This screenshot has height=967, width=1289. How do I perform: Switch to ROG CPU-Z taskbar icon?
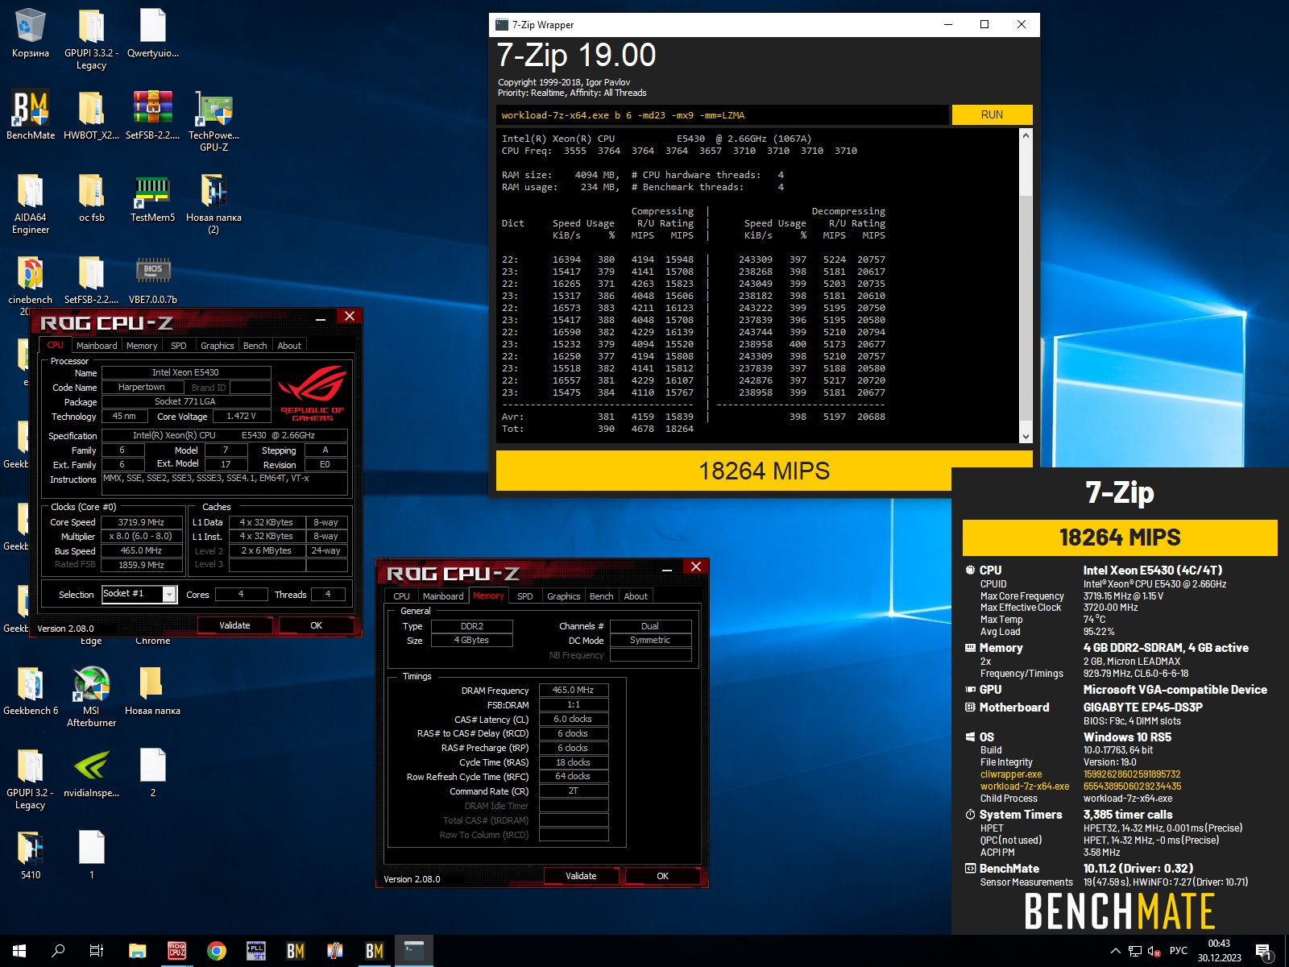click(x=177, y=951)
